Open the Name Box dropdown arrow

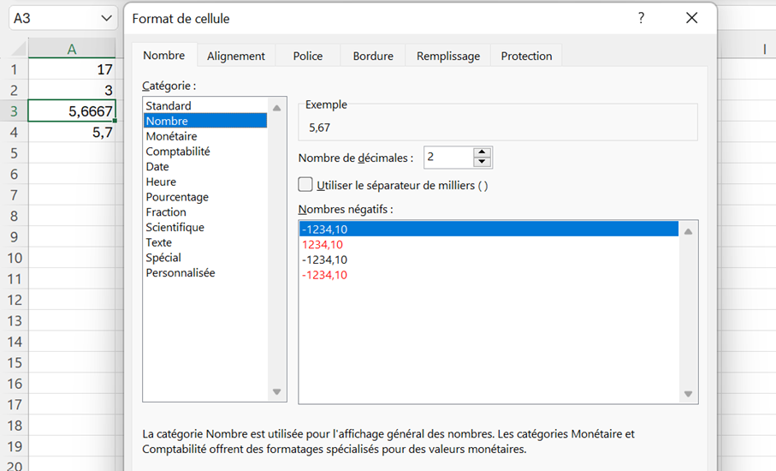click(x=106, y=18)
